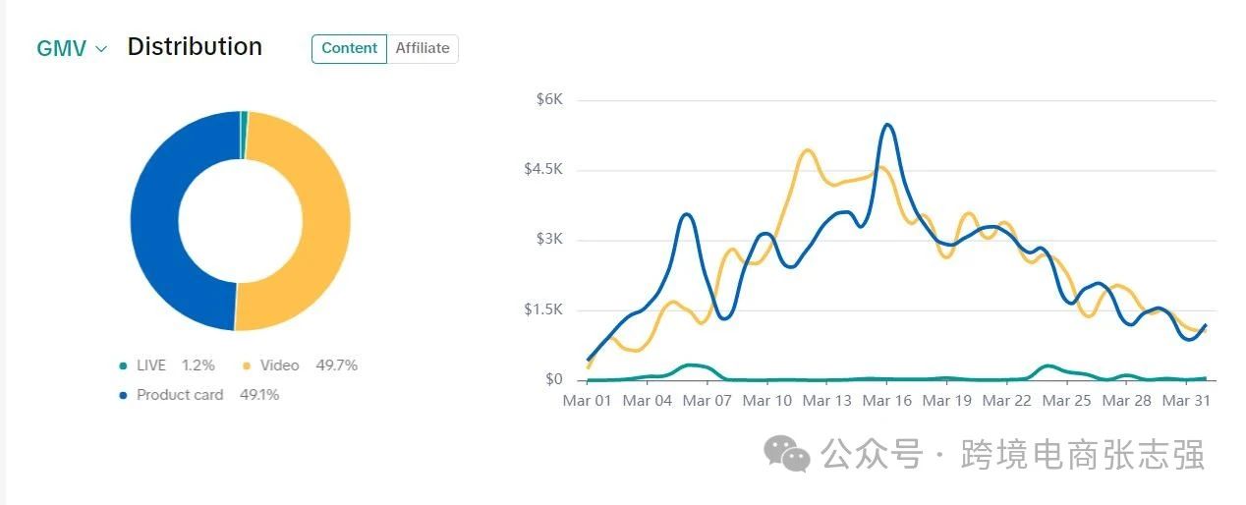This screenshot has height=505, width=1246.
Task: Click the Mar 16 axis label
Action: coord(887,401)
